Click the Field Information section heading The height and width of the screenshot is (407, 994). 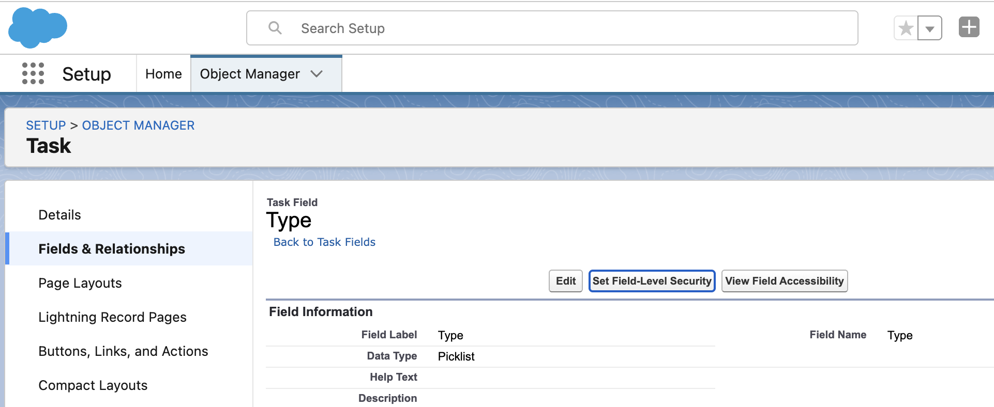pyautogui.click(x=321, y=312)
